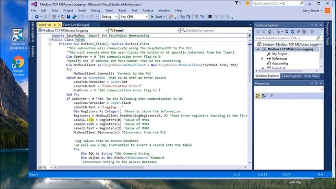Click the Property Pages wrench icon

271,96
